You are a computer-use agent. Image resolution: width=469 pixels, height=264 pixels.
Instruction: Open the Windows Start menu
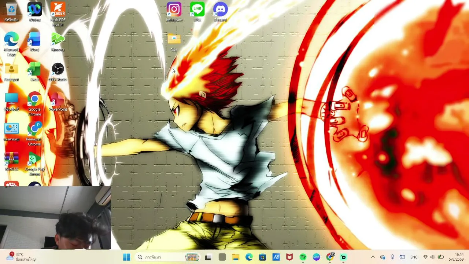(126, 257)
